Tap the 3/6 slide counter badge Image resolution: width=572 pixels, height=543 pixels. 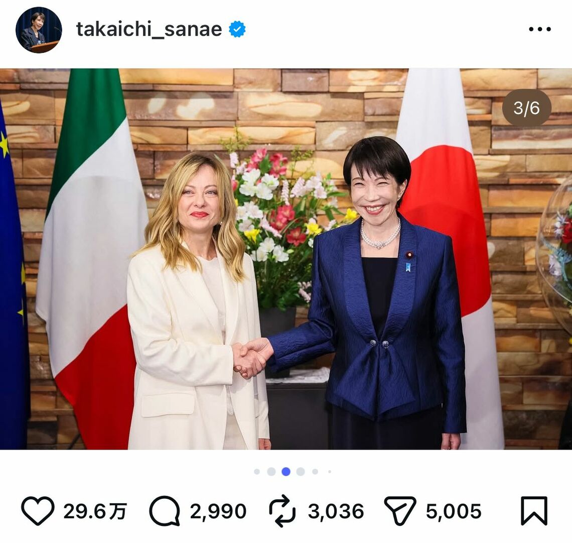[x=526, y=107]
